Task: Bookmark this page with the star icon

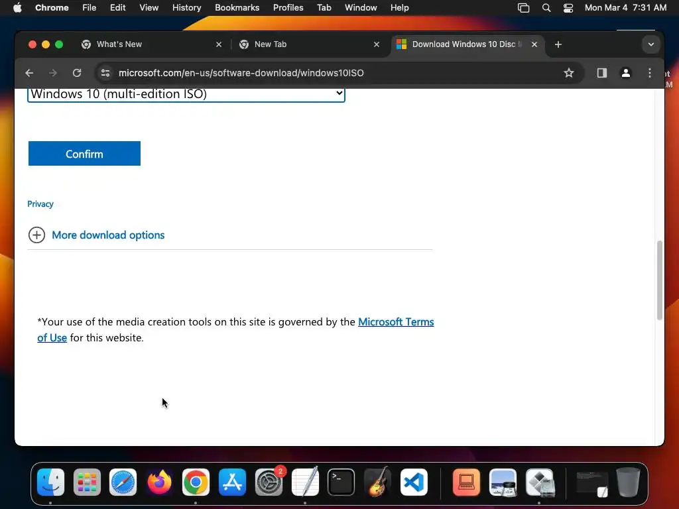Action: (568, 73)
